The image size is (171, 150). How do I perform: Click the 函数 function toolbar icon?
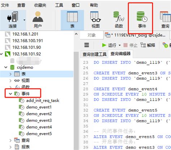pyautogui.click(x=119, y=20)
